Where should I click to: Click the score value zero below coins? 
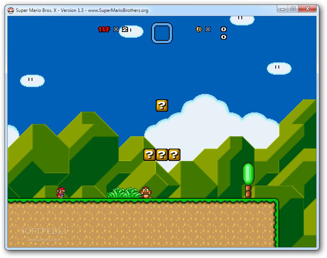[224, 37]
